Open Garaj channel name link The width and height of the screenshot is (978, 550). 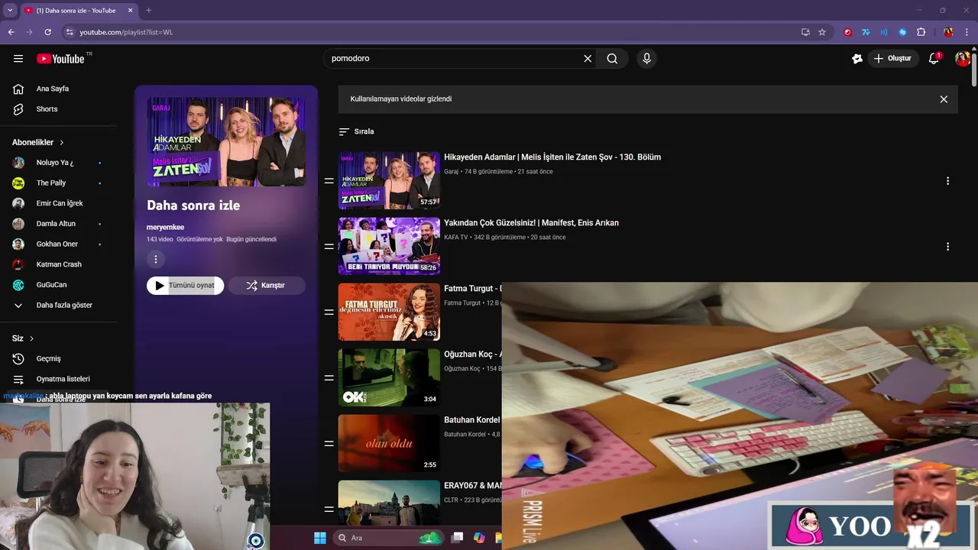pos(451,172)
